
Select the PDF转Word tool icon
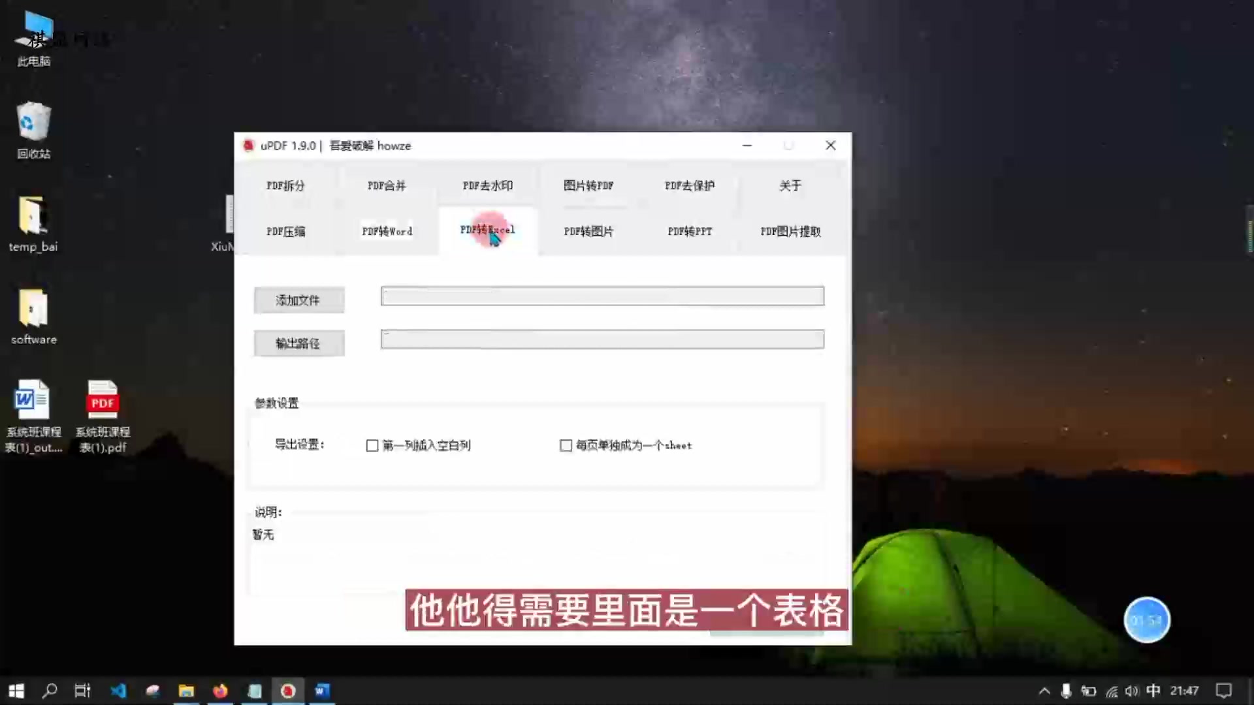pyautogui.click(x=387, y=230)
